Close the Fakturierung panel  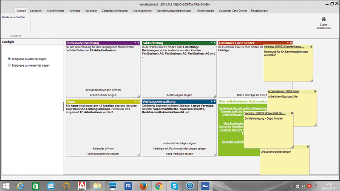[215, 43]
